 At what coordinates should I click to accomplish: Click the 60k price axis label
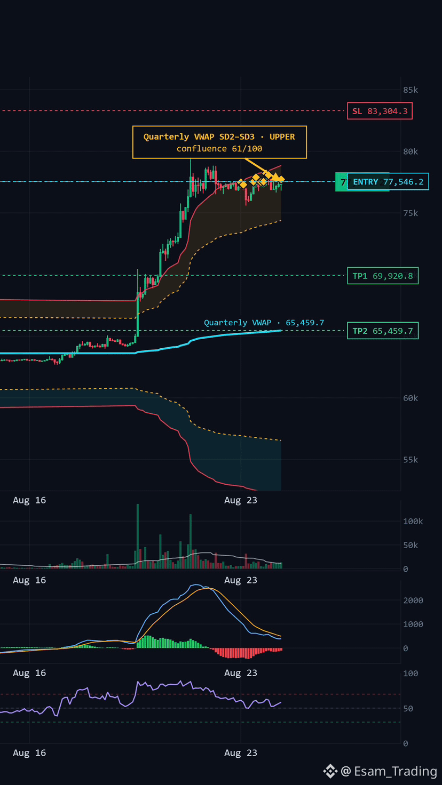(411, 398)
